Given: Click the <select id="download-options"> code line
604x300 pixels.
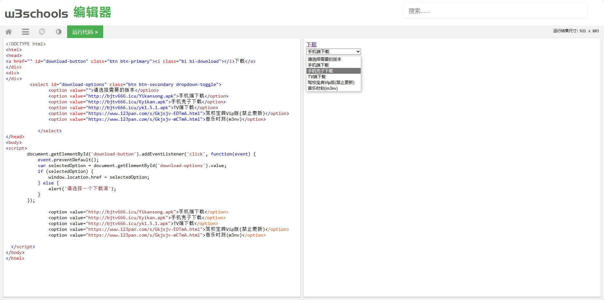Looking at the screenshot, I should click(x=126, y=85).
